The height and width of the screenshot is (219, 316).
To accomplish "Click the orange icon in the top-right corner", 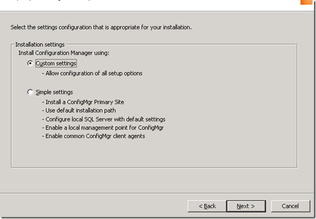I will coord(306,2).
